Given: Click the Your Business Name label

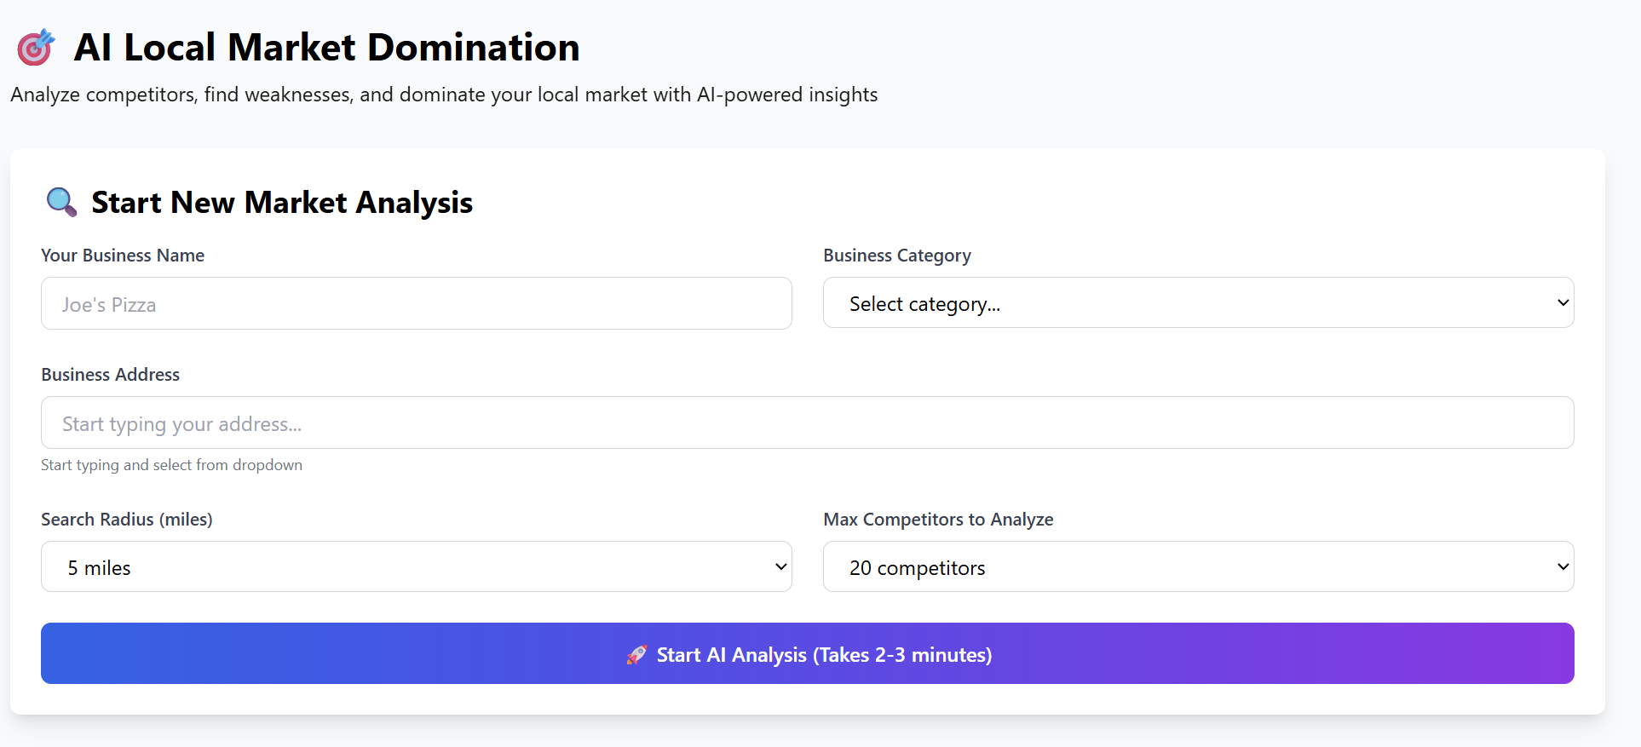Looking at the screenshot, I should (123, 256).
